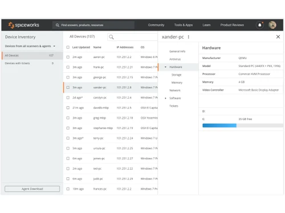Click the Microsoft Basic Display Adapter value
The image size is (285, 213).
click(258, 90)
